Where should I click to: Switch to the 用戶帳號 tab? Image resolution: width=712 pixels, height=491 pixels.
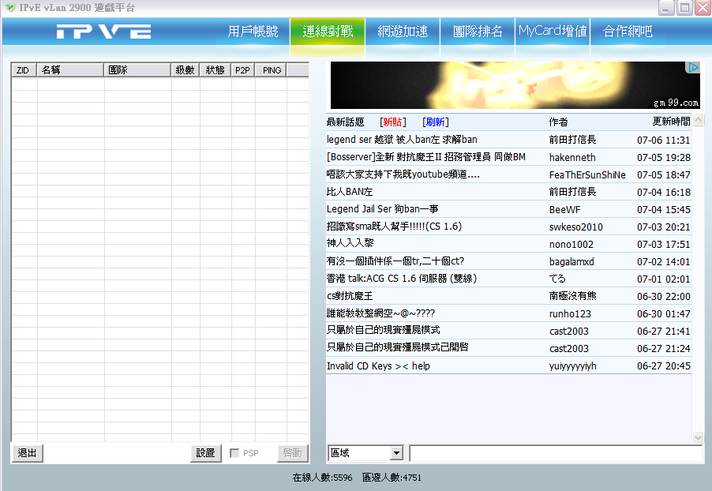[x=253, y=32]
